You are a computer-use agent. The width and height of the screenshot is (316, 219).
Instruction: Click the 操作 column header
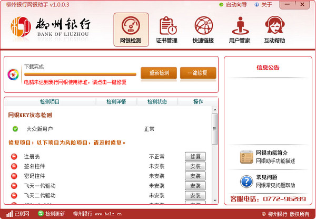point(198,101)
